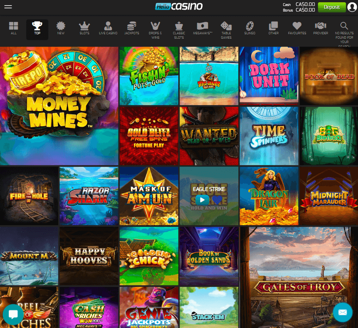Viewport: 358px width, 328px height.
Task: Open Wanted Dead or a Wild
Action: (209, 136)
